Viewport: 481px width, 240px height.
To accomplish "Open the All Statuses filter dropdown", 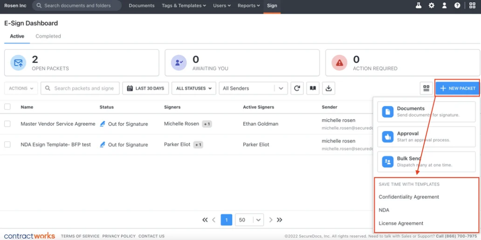I will [x=194, y=88].
